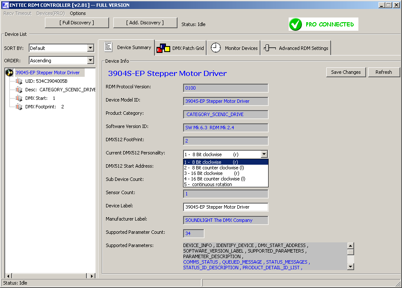Switch to the DMX Patch Grid tab
This screenshot has width=402, height=288.
181,48
